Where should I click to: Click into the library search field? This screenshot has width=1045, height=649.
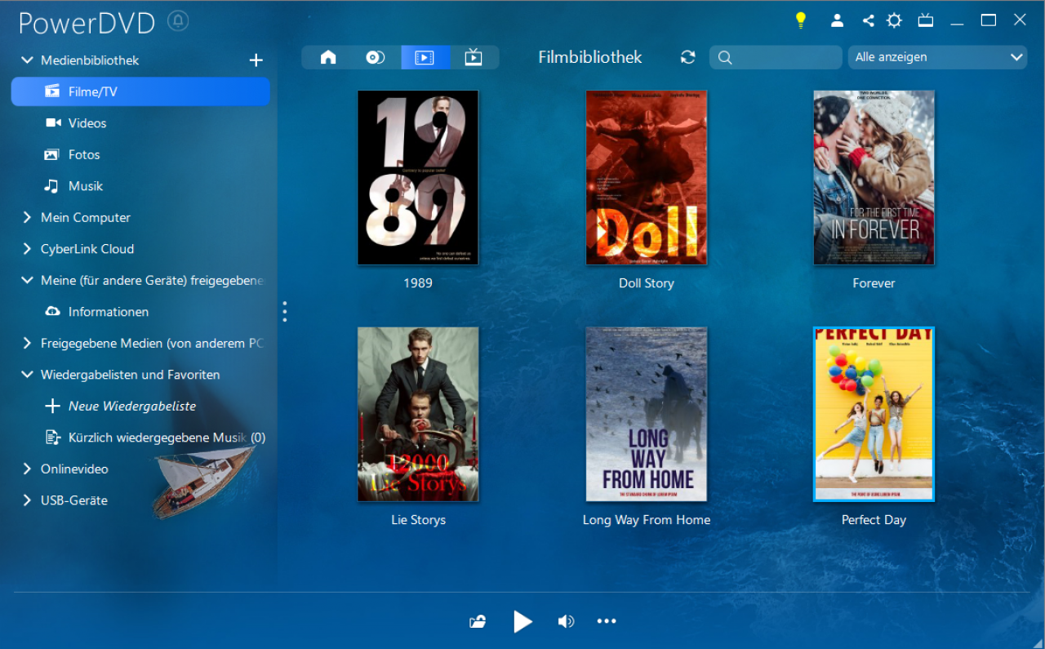[x=776, y=57]
